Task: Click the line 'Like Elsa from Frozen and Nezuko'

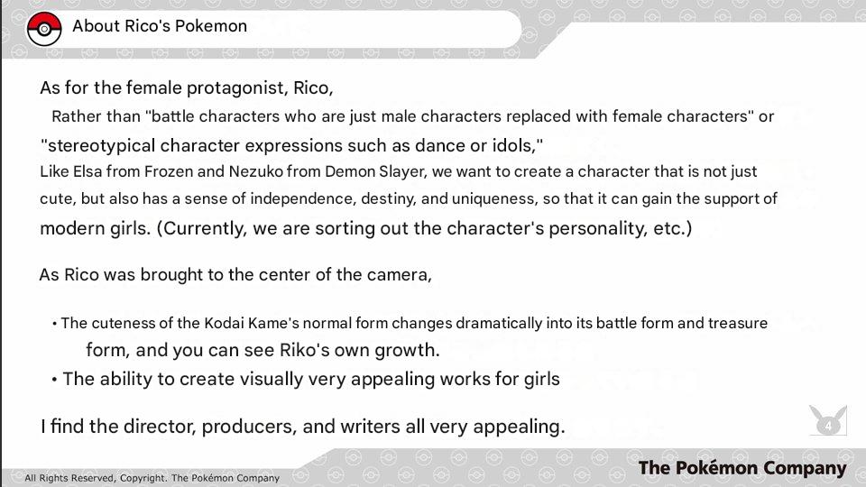Action: coord(399,171)
